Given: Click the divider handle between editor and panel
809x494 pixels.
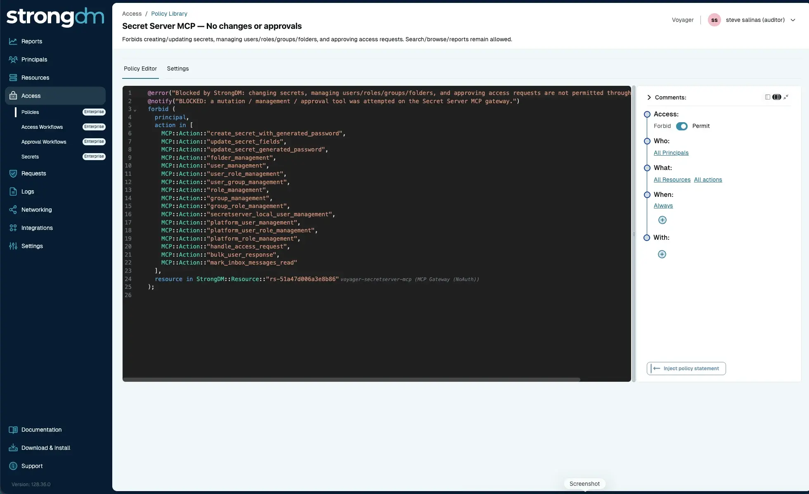Looking at the screenshot, I should (x=634, y=234).
